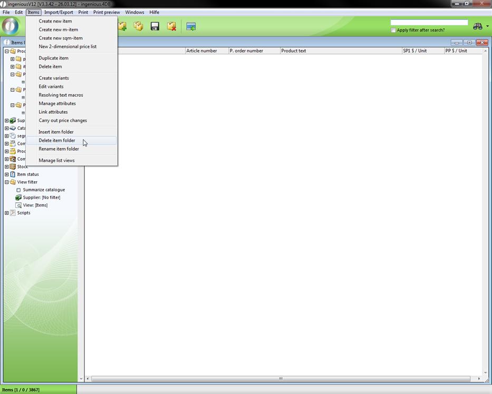
Task: Click the window with green arrow icon
Action: 191,26
